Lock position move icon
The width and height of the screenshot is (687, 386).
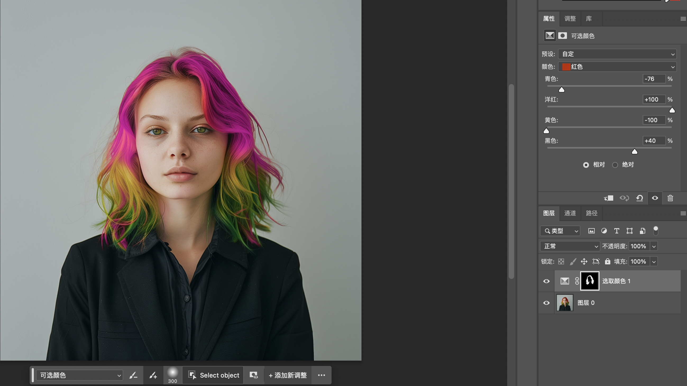pos(584,261)
